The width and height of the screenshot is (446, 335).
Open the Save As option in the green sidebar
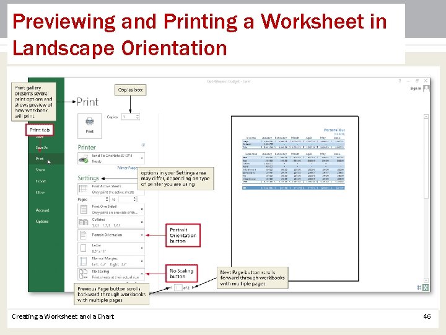(42, 148)
